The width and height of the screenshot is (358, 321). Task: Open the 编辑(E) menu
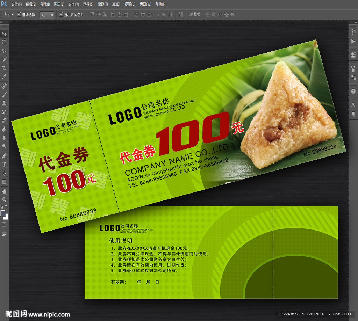click(x=31, y=4)
